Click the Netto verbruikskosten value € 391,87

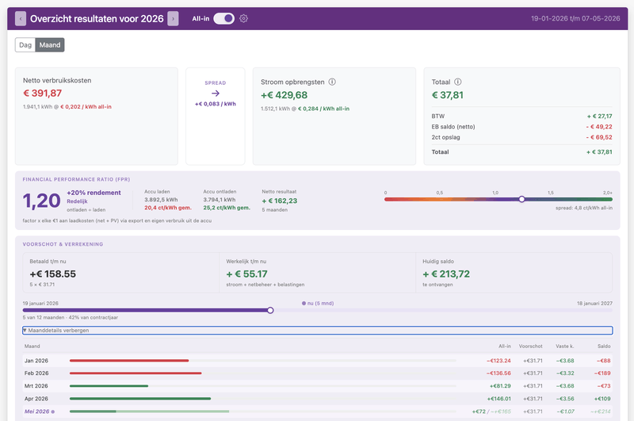coord(43,94)
